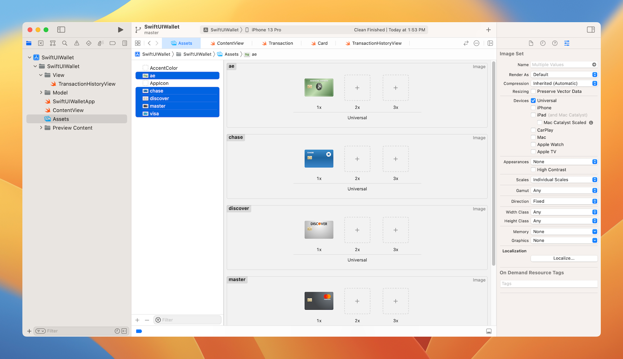Click the add filter button in asset list

pos(158,320)
